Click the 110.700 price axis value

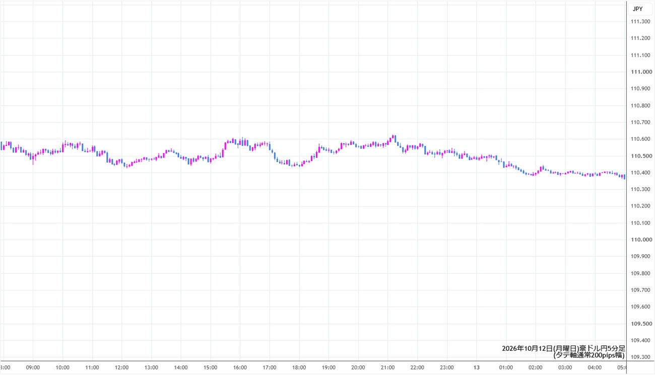coord(640,122)
